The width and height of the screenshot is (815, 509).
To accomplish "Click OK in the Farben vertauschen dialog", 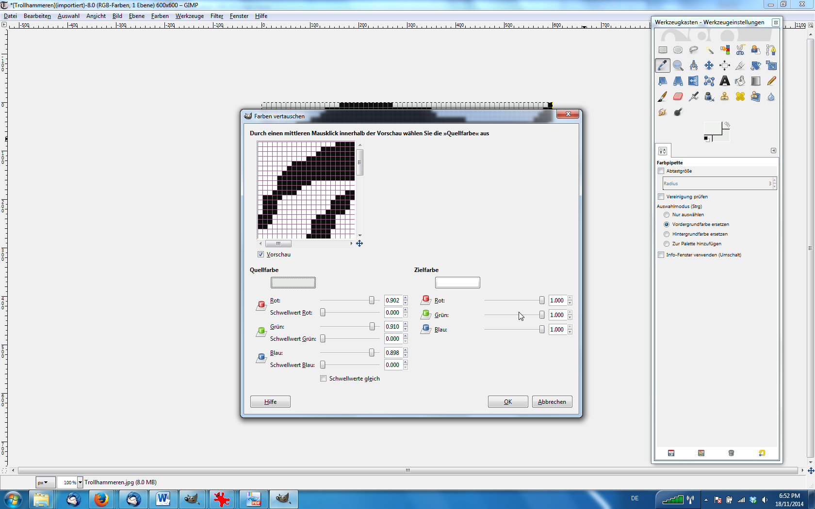I will [508, 402].
